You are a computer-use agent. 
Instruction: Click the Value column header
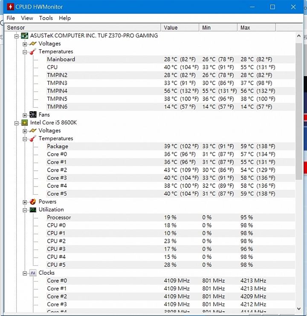point(180,28)
